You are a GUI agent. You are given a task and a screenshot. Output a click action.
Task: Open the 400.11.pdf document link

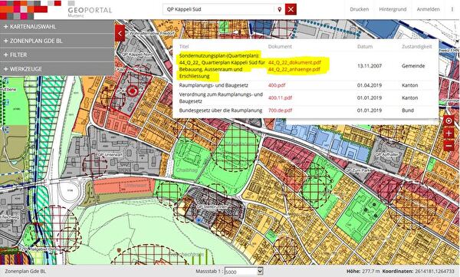[280, 97]
